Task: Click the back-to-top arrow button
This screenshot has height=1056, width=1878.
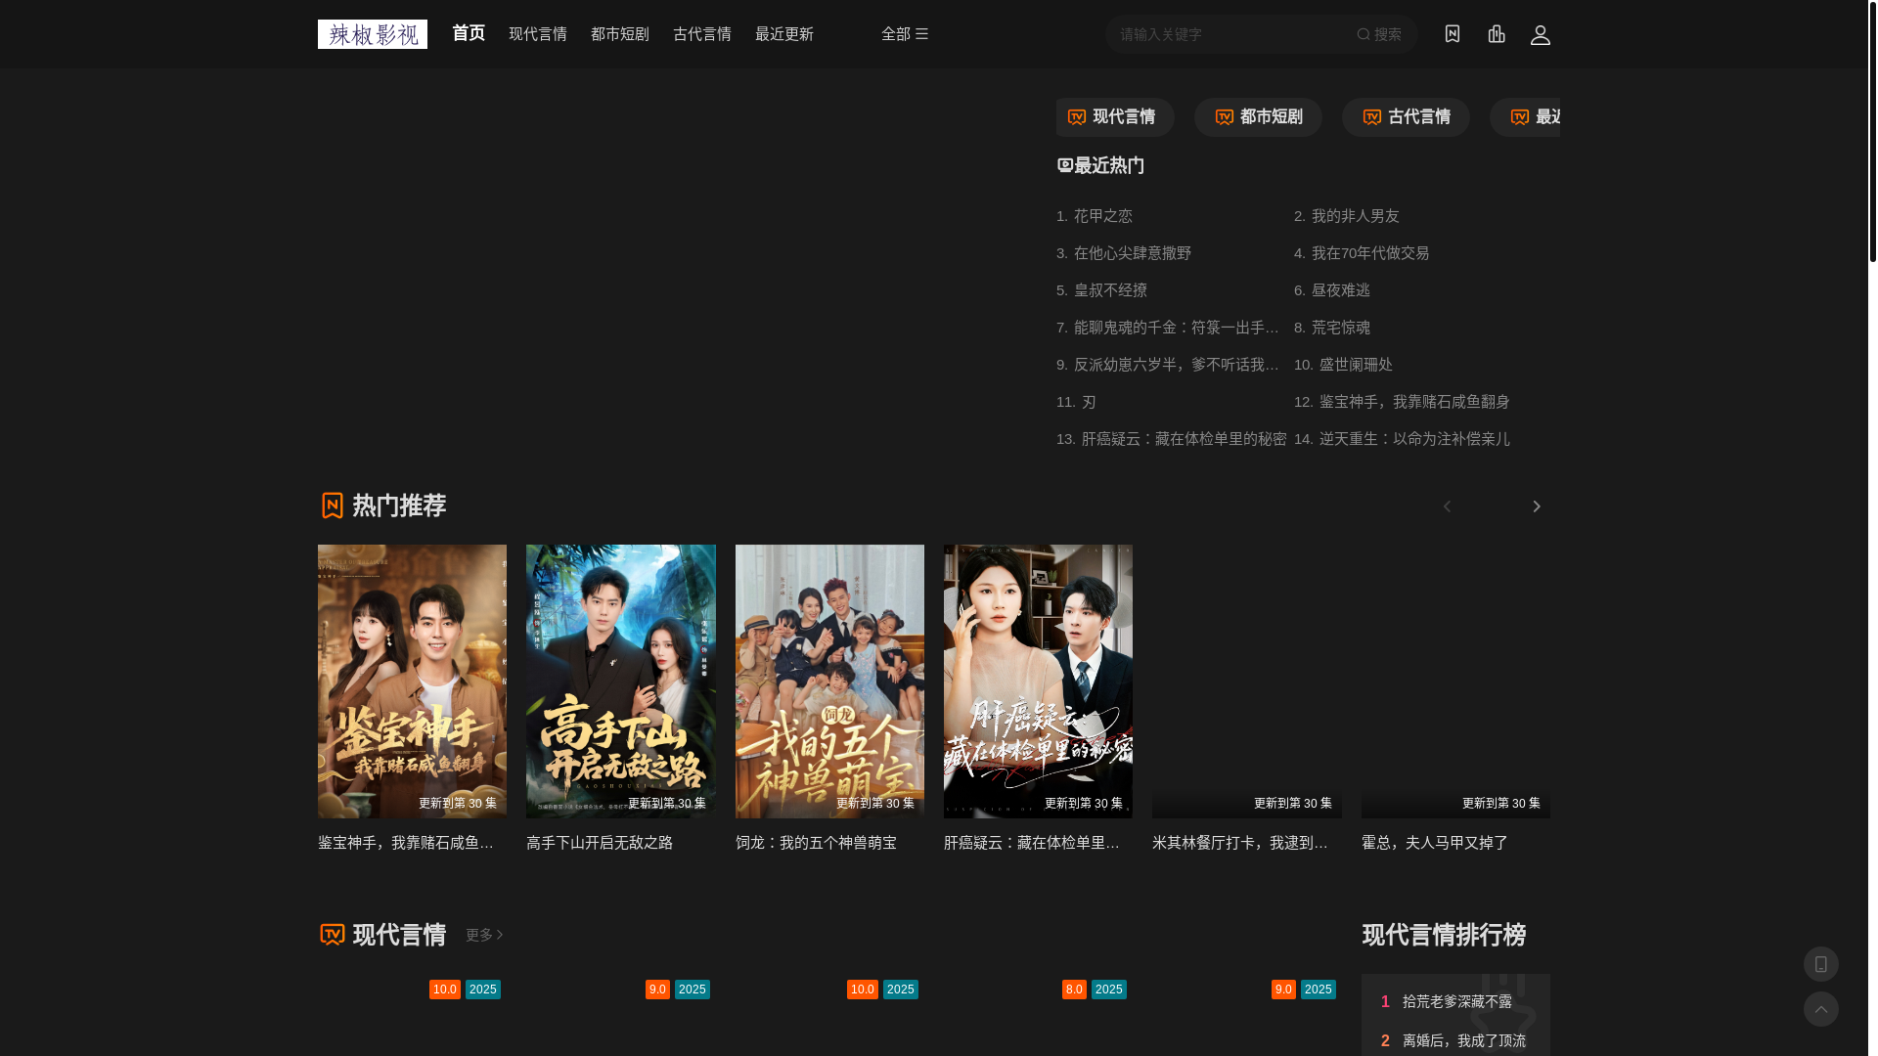Action: (1820, 1009)
